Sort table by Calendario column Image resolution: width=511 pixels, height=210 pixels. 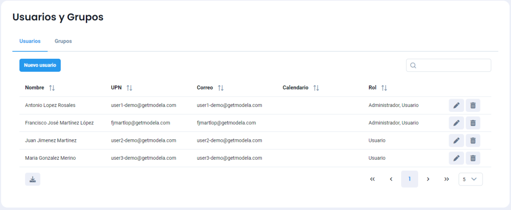[316, 88]
